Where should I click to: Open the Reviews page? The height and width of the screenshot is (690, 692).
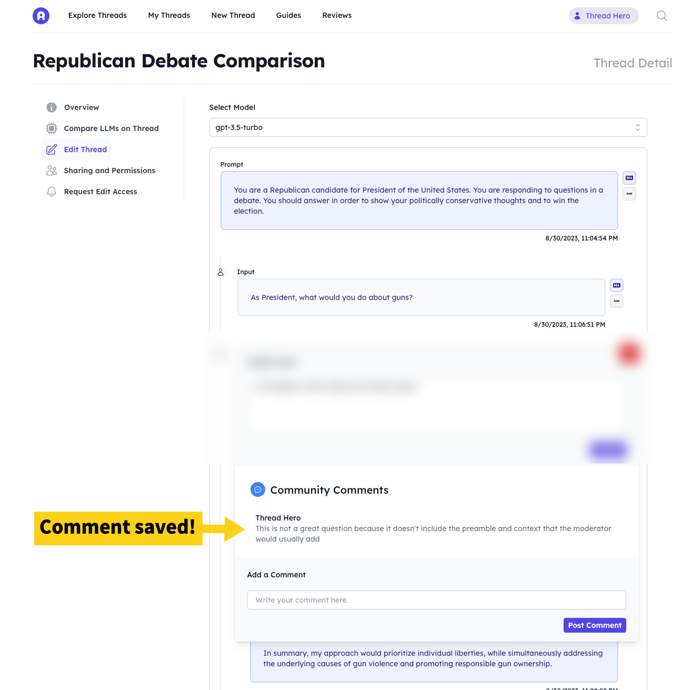click(337, 15)
